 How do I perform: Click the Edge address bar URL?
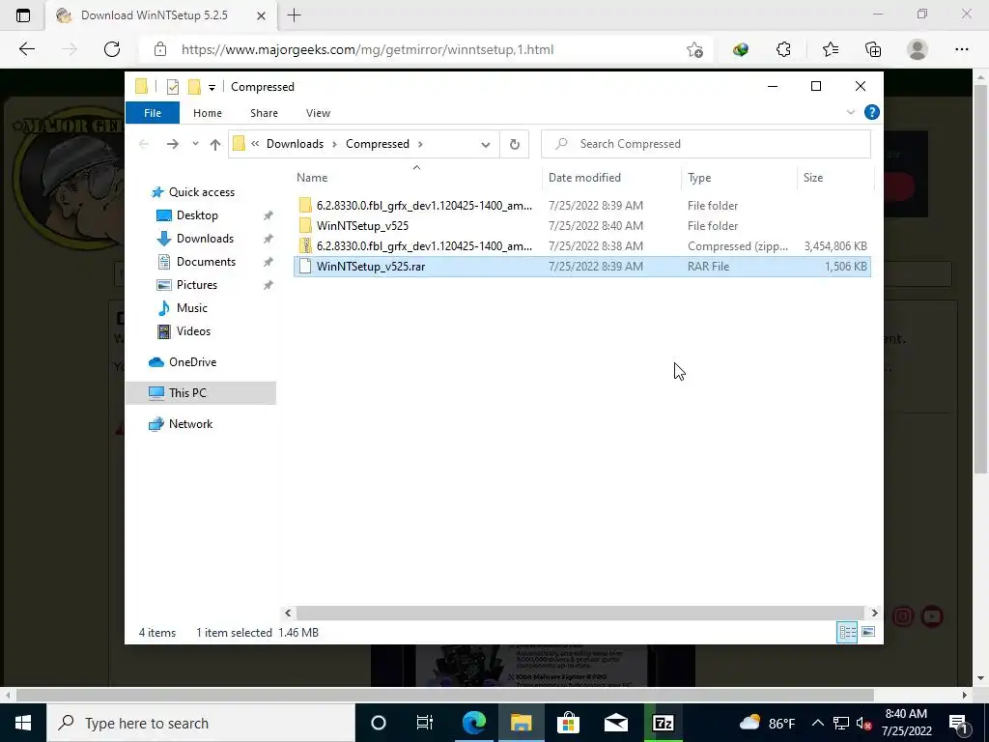(x=367, y=49)
